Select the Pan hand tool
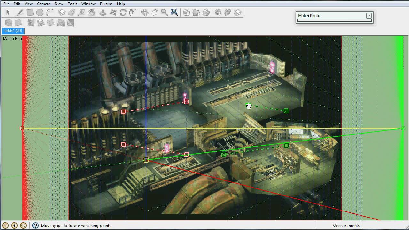Image resolution: width=409 pixels, height=230 pixels. coord(154,12)
